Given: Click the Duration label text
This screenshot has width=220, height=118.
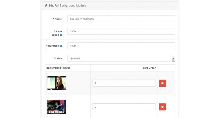Looking at the screenshot, I should click(x=54, y=46).
